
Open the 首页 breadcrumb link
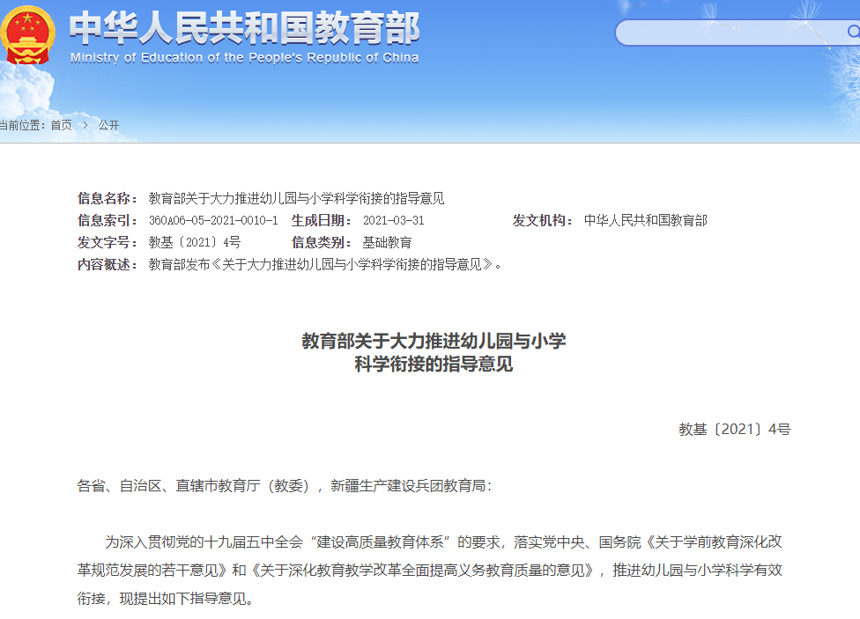click(61, 126)
